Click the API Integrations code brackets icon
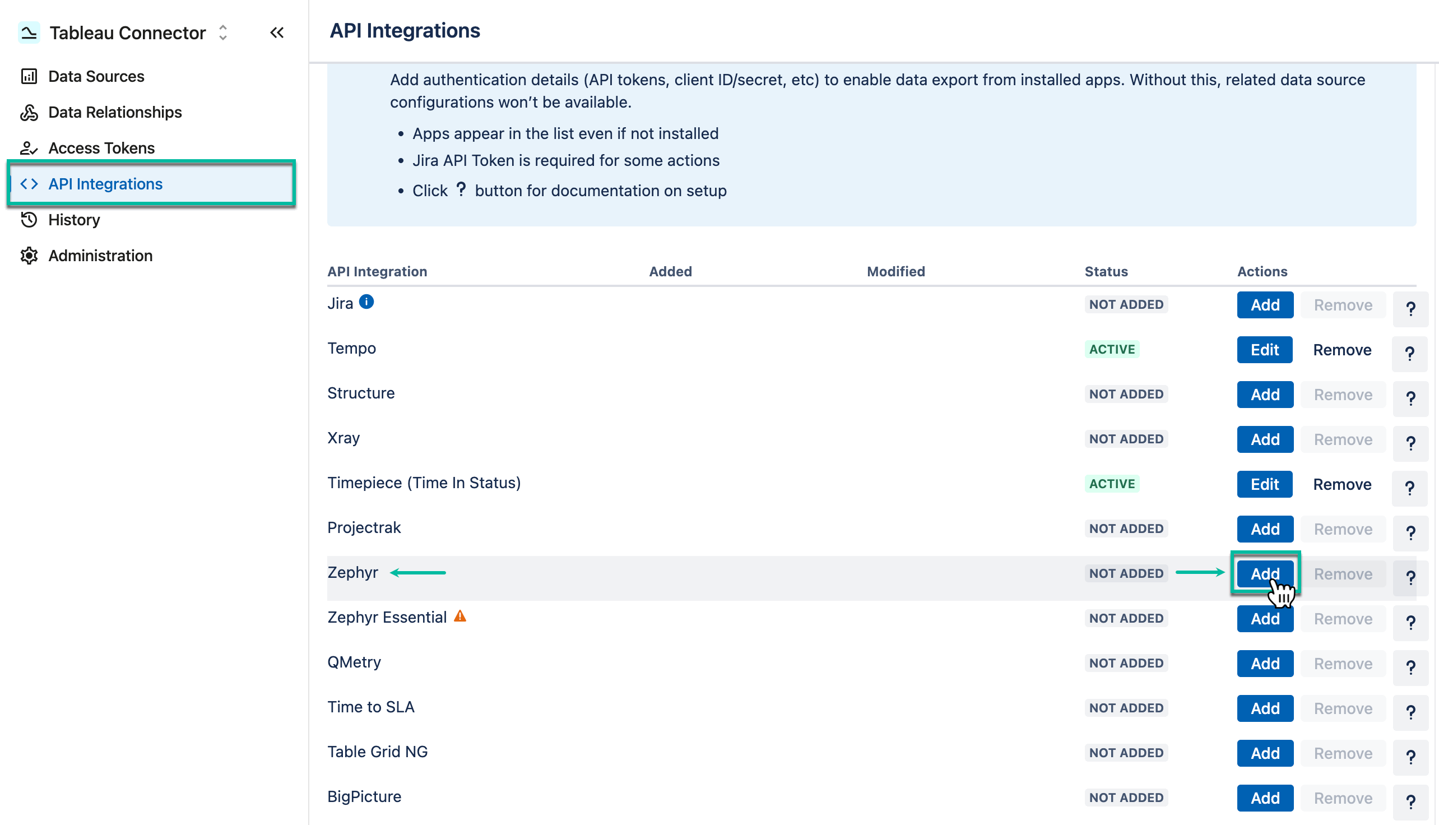The height and width of the screenshot is (825, 1439). click(x=29, y=184)
